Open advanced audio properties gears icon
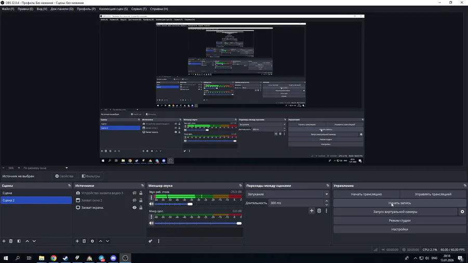 [150, 241]
